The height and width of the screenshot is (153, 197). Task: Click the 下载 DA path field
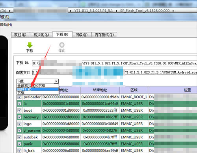[x=115, y=63]
